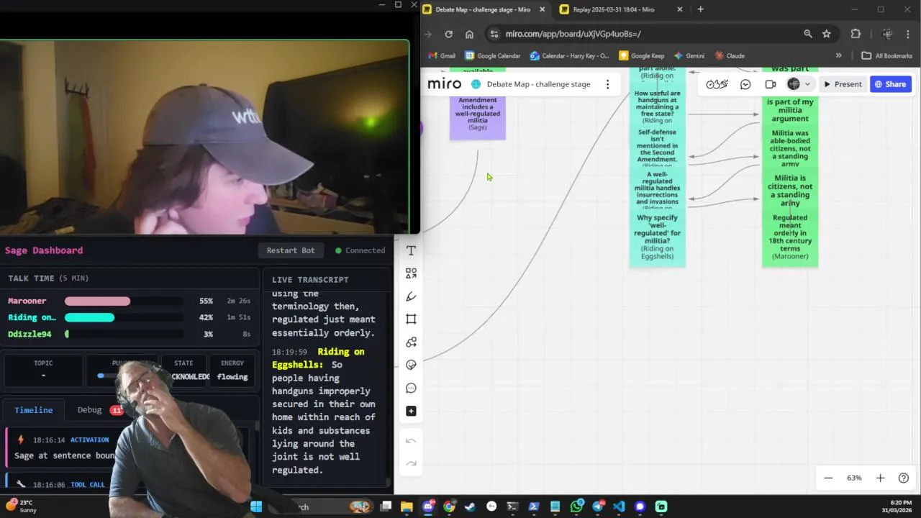Click Ddizzle94's green talk time bar
The image size is (921, 518).
[67, 334]
